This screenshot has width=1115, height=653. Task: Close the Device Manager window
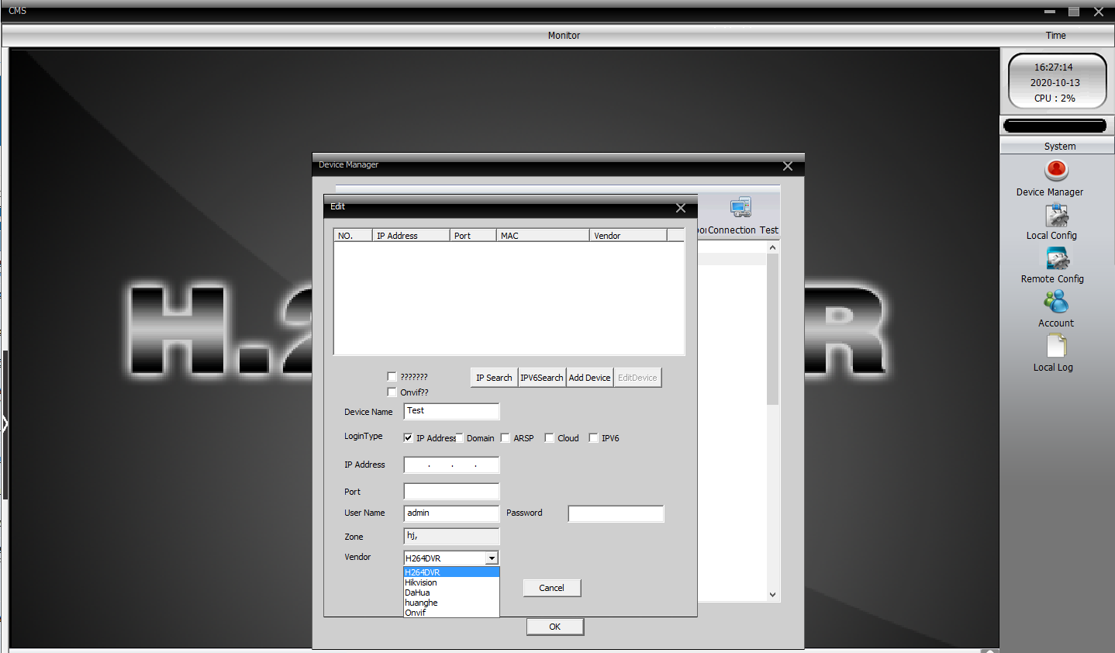tap(787, 166)
